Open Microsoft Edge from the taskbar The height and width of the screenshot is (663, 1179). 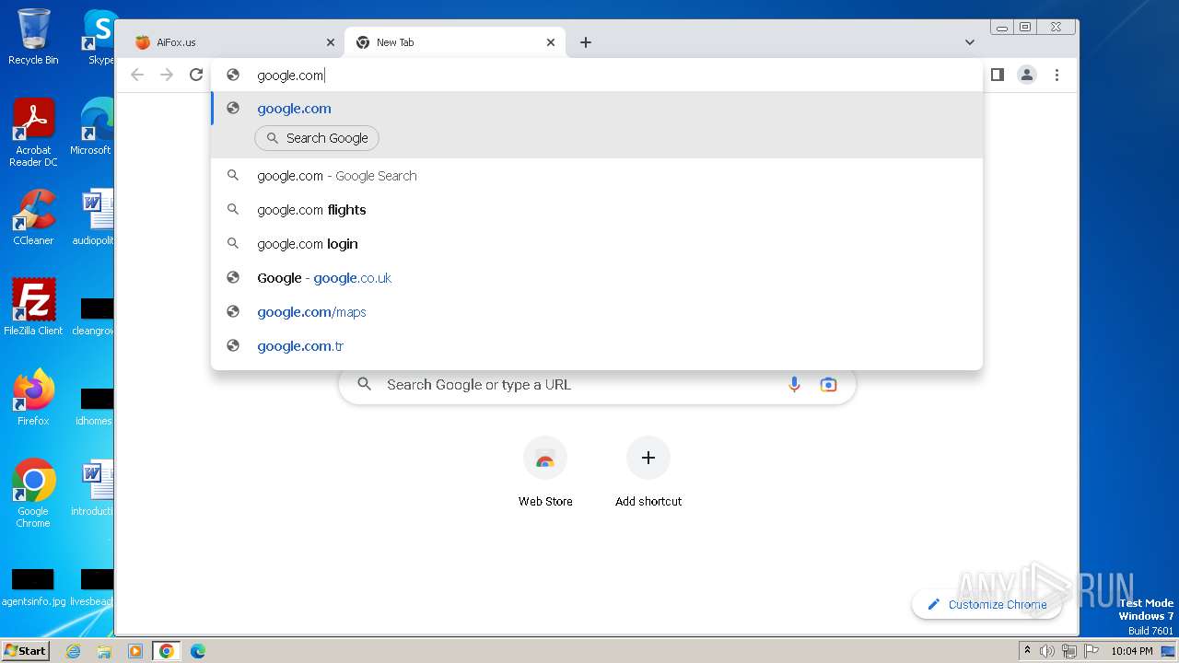tap(198, 651)
